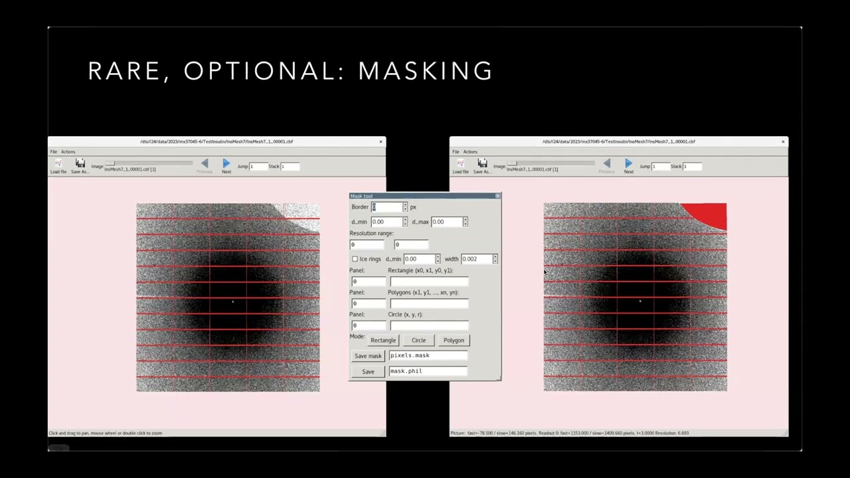Select Rectangle mask mode button

[x=383, y=341]
